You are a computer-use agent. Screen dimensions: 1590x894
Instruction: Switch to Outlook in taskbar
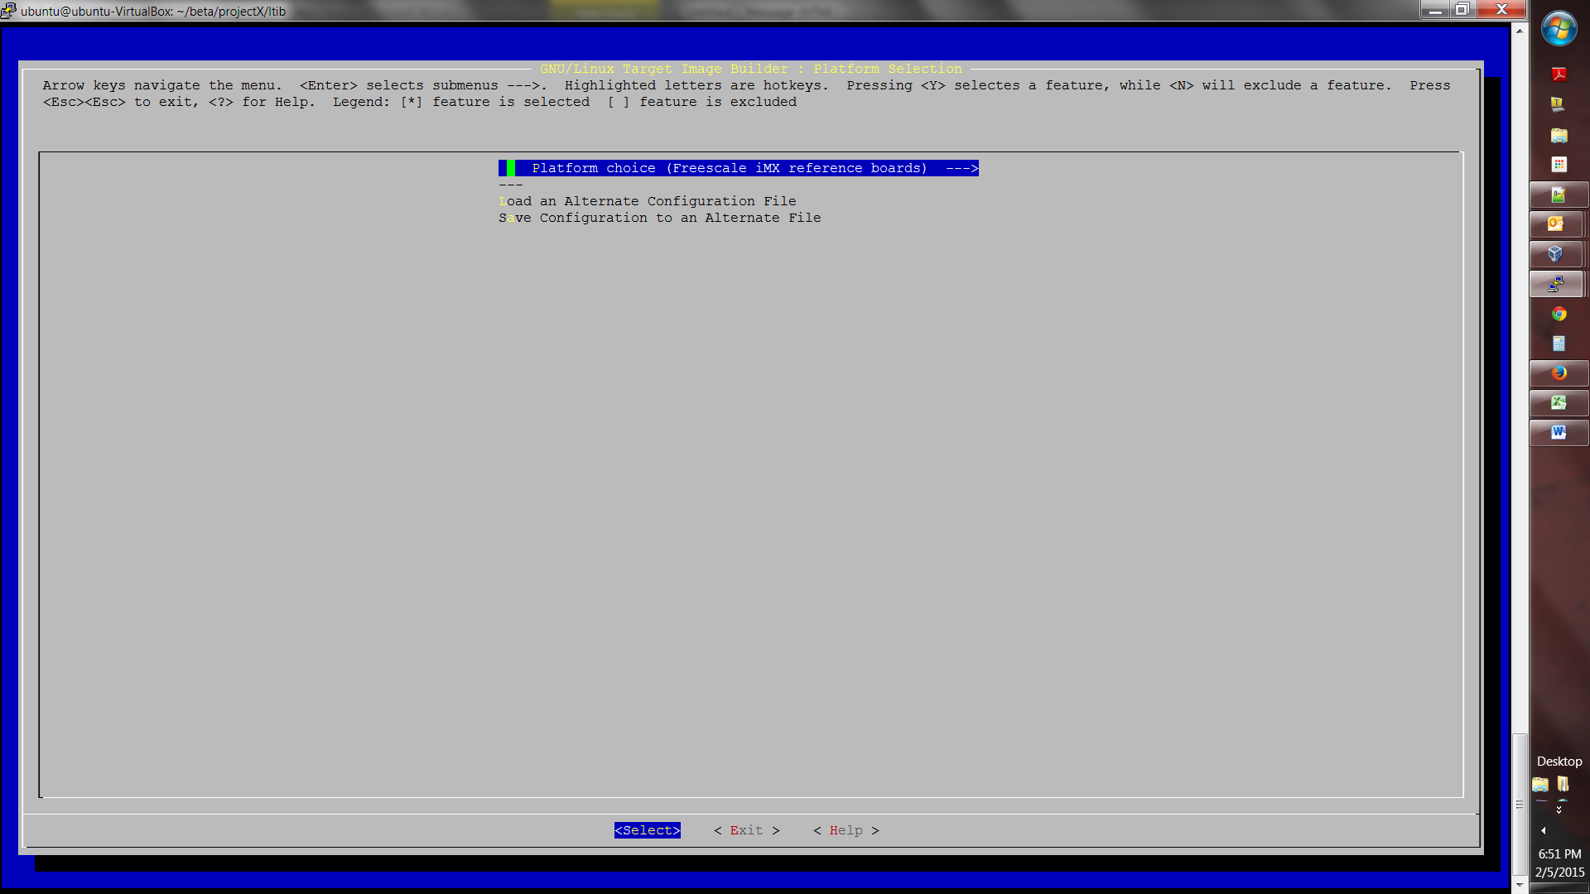coord(1556,224)
